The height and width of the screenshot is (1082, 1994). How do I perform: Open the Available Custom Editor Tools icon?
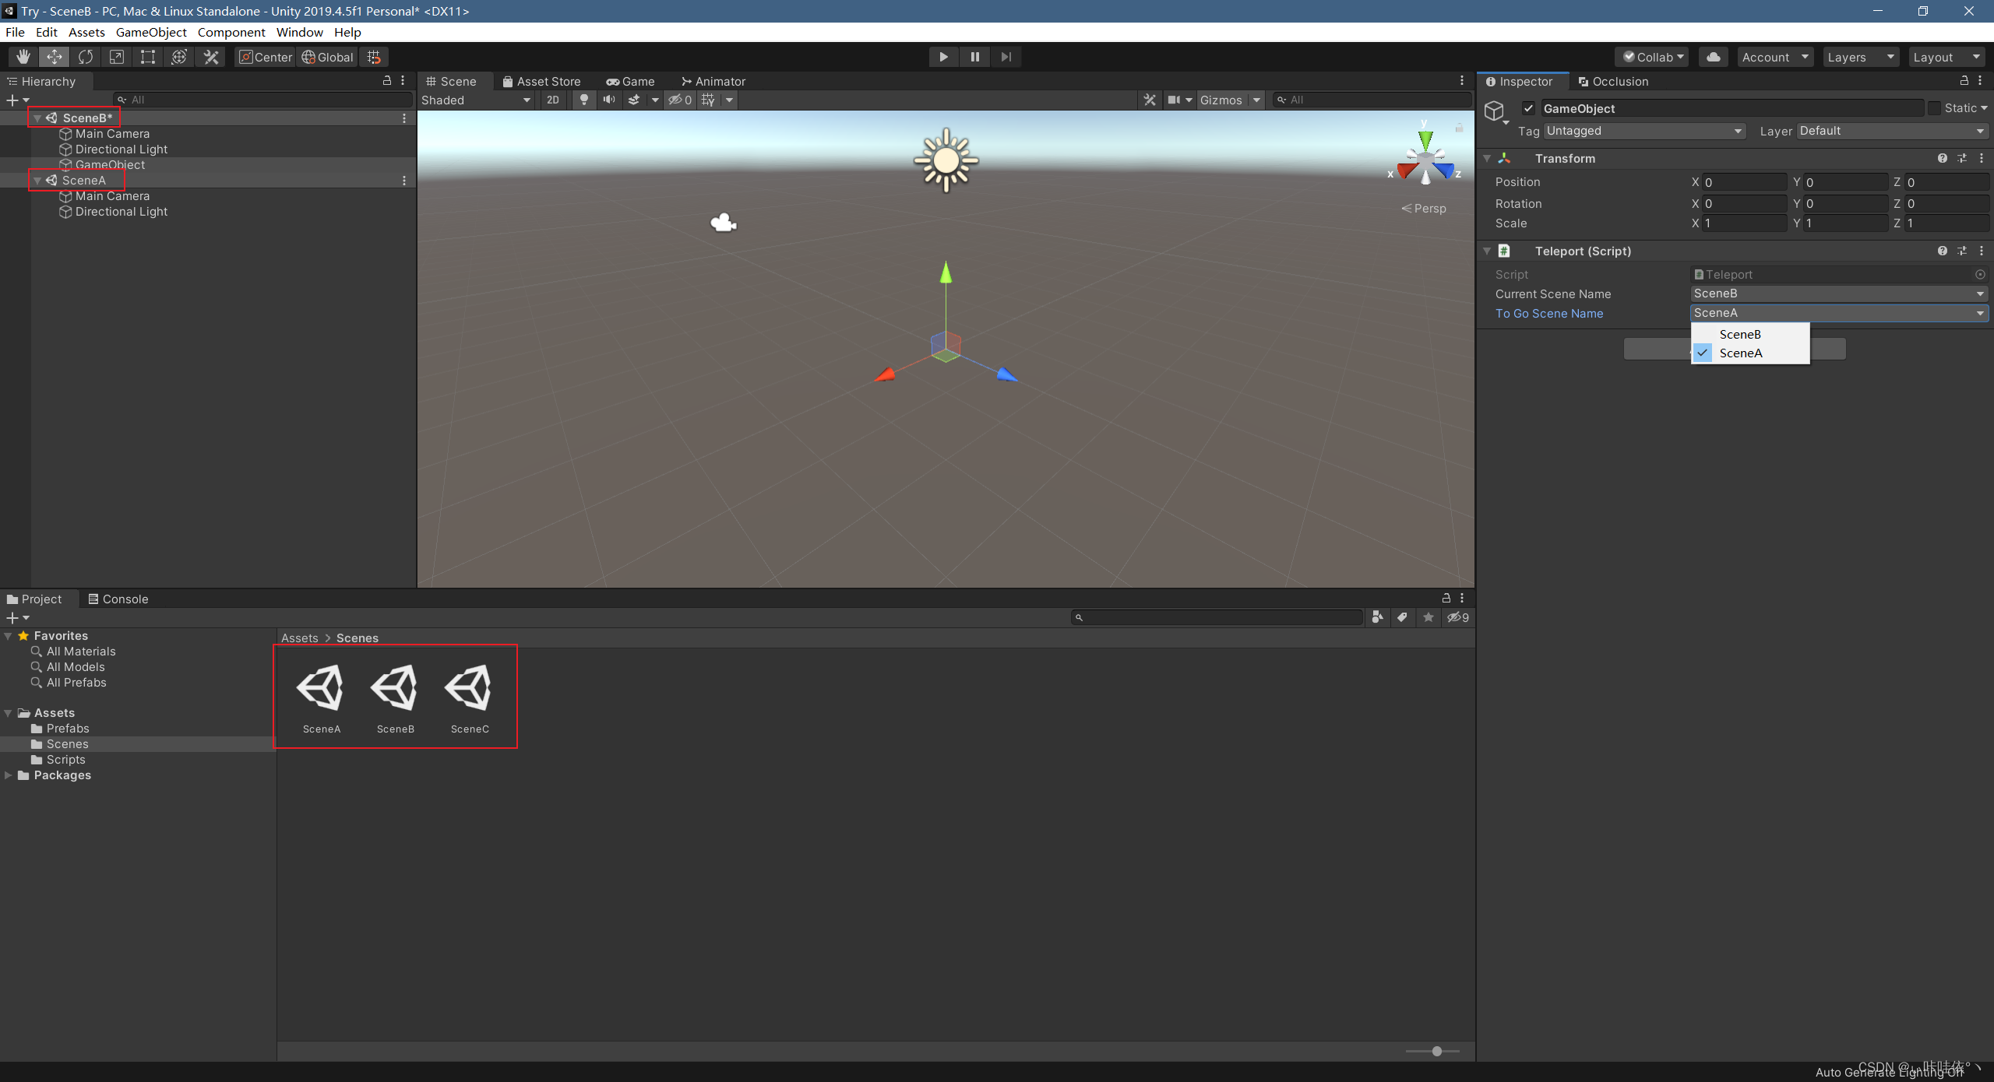[210, 56]
